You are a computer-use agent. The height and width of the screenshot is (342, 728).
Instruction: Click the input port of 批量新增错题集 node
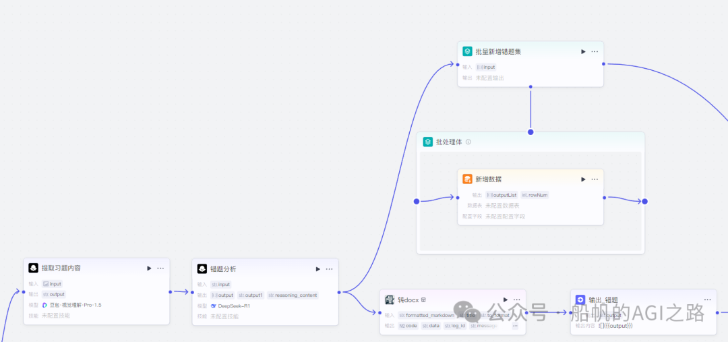click(458, 65)
